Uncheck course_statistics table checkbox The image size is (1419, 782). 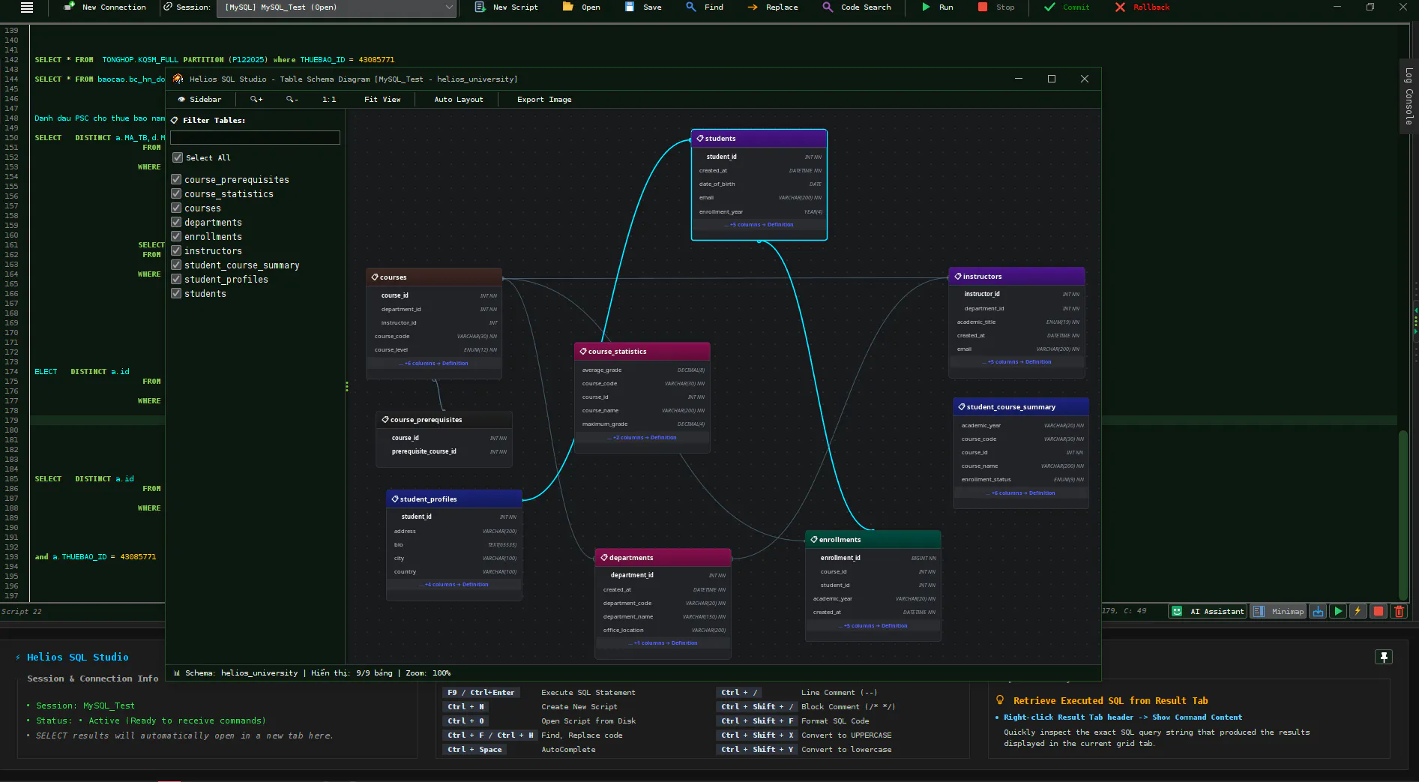[x=176, y=193]
